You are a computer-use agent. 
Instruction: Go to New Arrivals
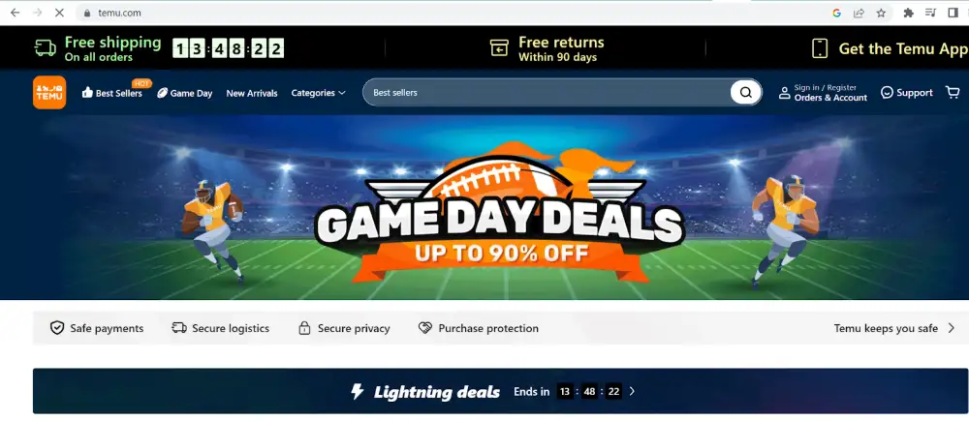point(252,93)
